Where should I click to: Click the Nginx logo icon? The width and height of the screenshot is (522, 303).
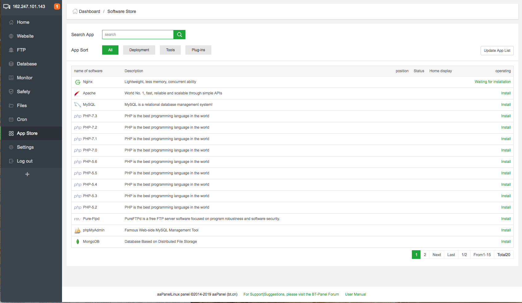[x=78, y=82]
